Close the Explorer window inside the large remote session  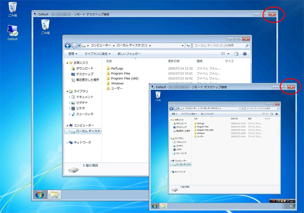[x=246, y=39]
